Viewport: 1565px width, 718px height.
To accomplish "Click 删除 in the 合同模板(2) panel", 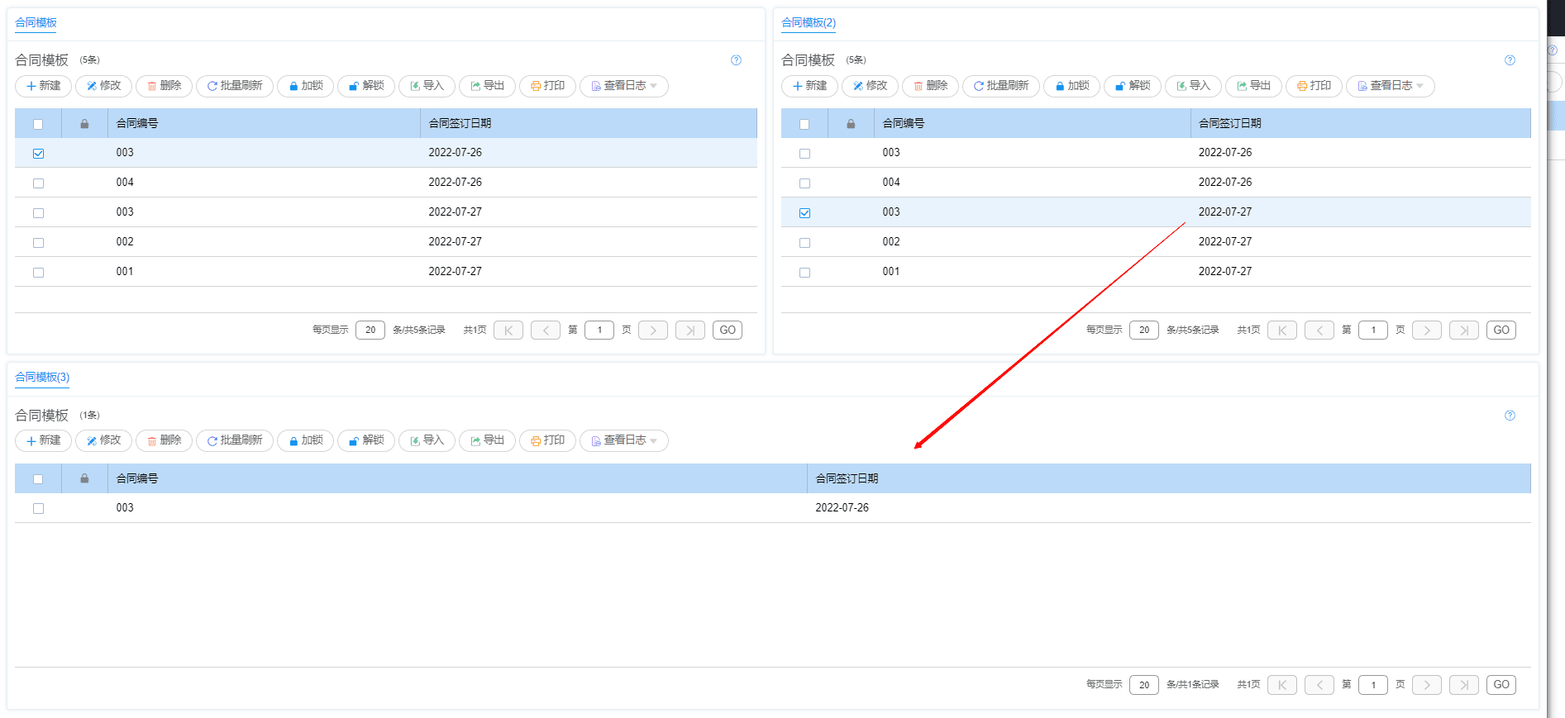I will (931, 86).
